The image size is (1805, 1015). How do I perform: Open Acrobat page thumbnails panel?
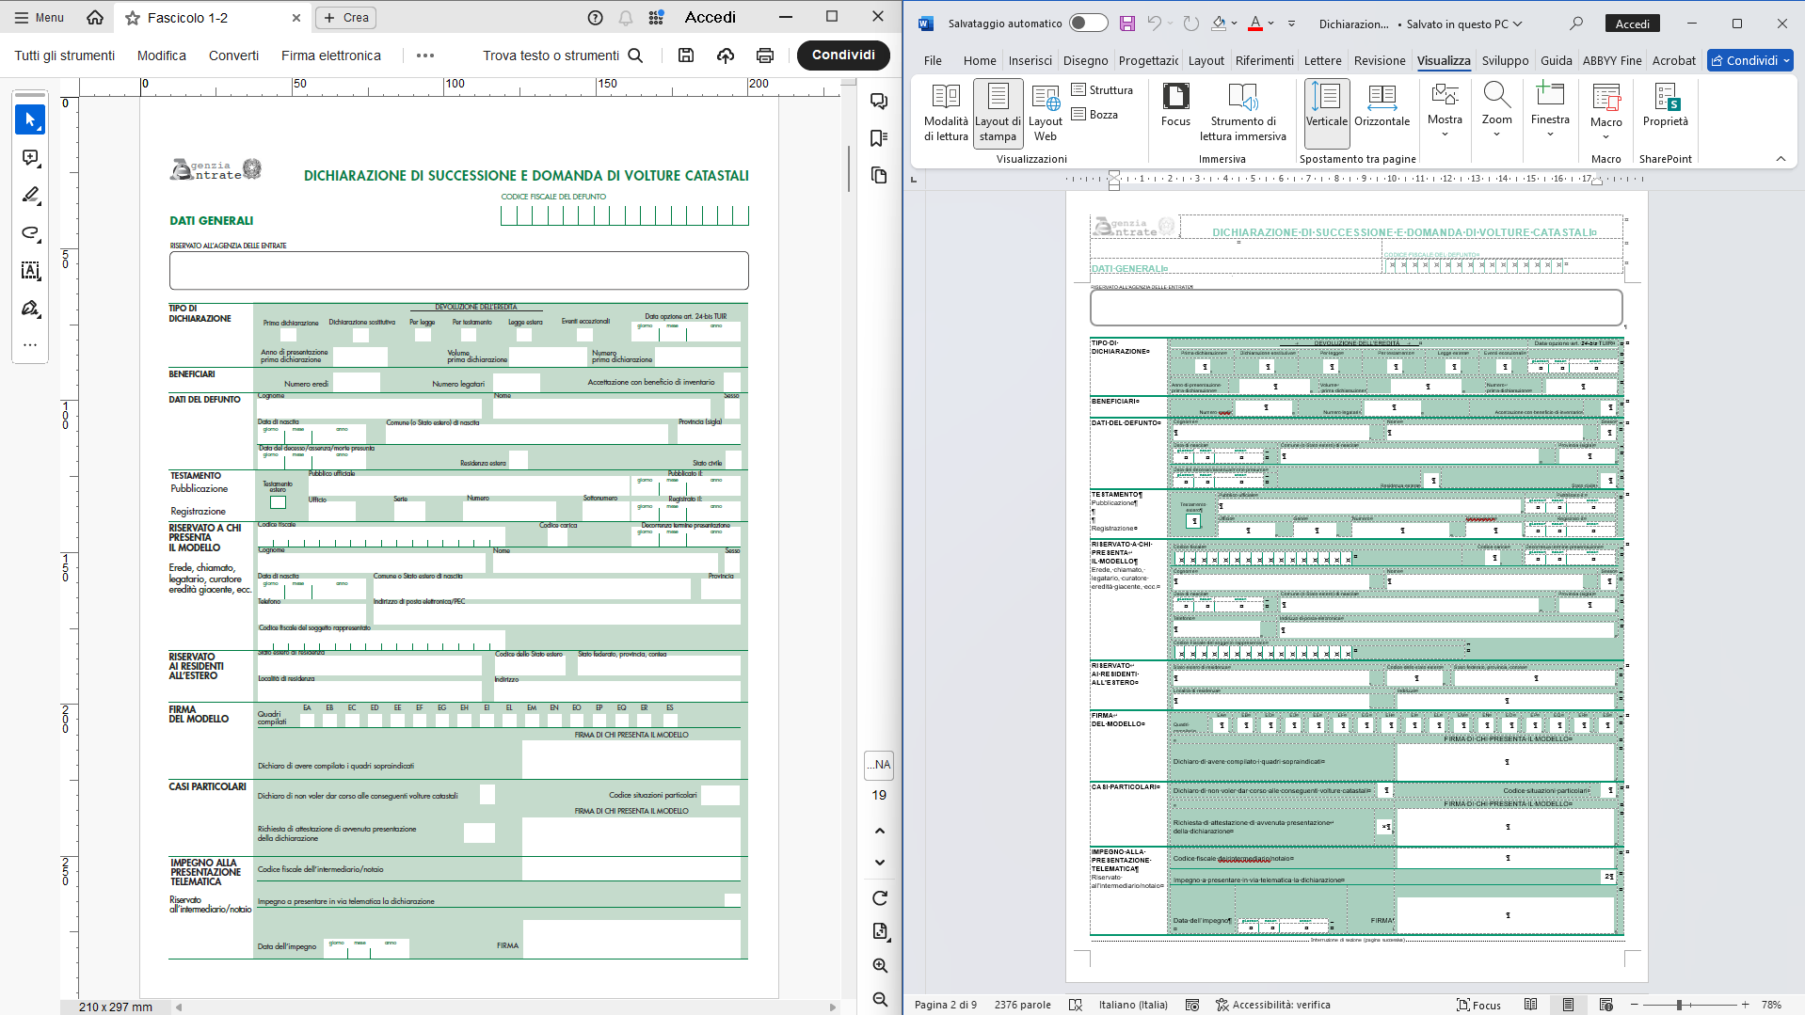coord(879,175)
